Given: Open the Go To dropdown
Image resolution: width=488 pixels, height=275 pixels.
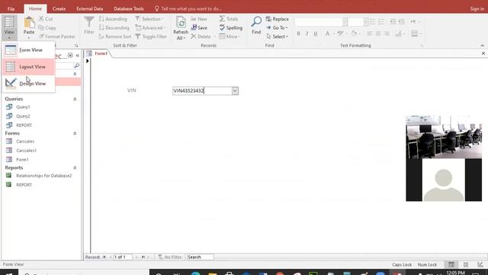Looking at the screenshot, I should point(277,27).
